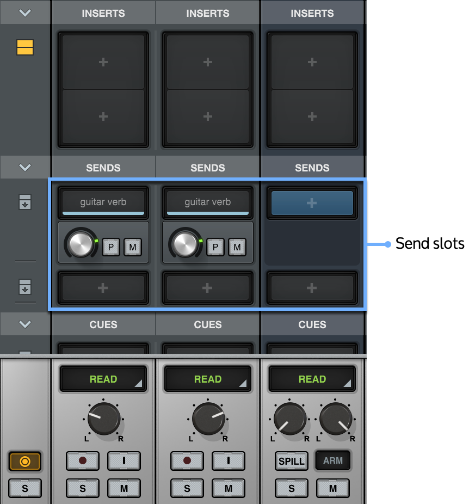Add insert in first channel's top slot
Image resolution: width=469 pixels, height=504 pixels.
tap(103, 62)
